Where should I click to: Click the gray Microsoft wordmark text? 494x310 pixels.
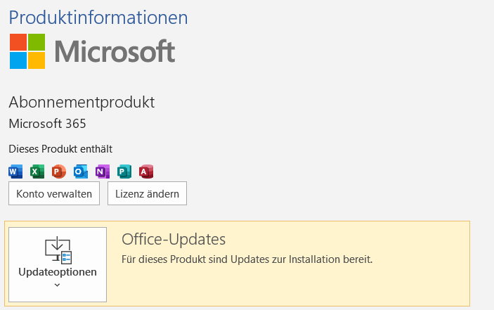coord(115,51)
